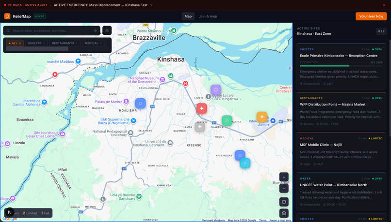Click the occupation progress bar on shelter card

(x=341, y=66)
